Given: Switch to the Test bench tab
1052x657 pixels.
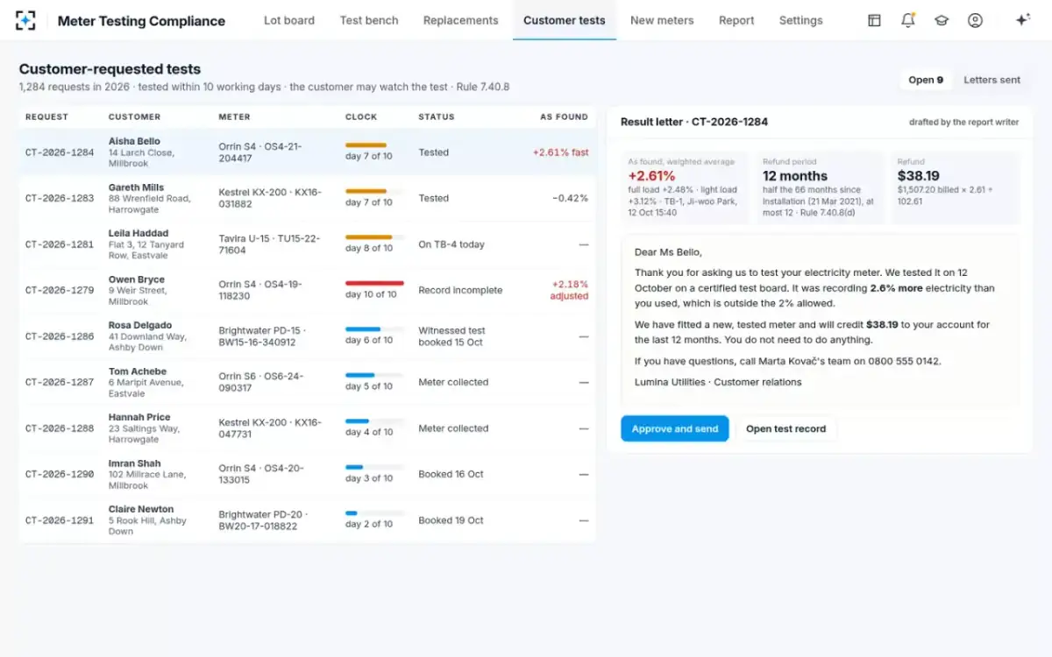Looking at the screenshot, I should [x=369, y=20].
